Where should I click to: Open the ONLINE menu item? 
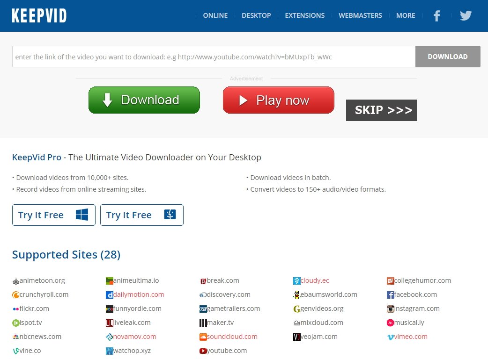215,15
